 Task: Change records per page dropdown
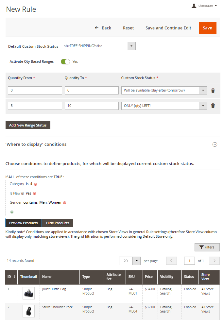[136, 261]
